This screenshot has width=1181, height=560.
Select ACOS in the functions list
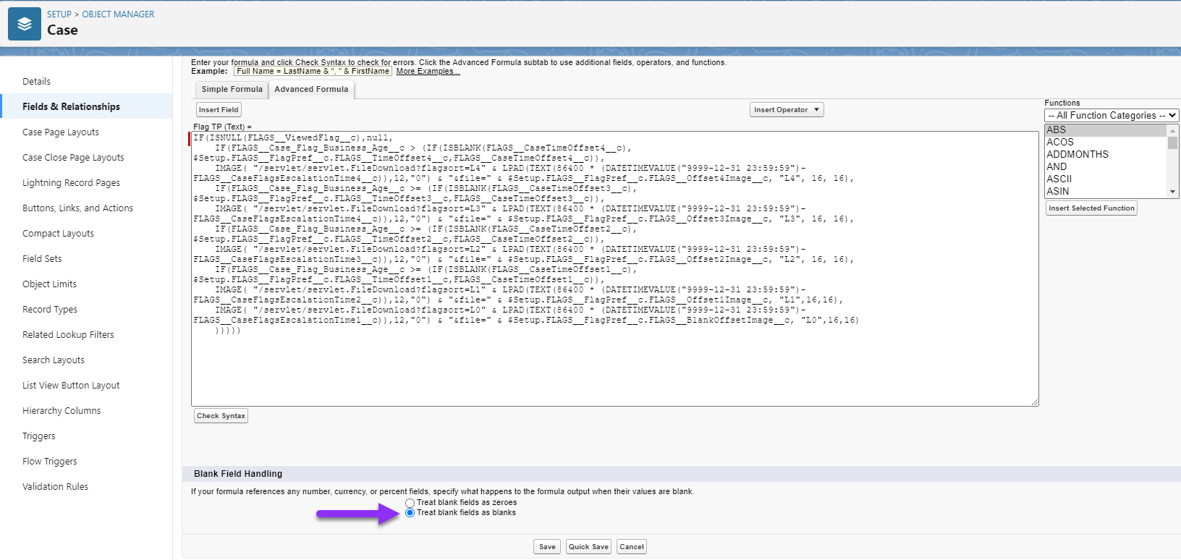(x=1105, y=143)
